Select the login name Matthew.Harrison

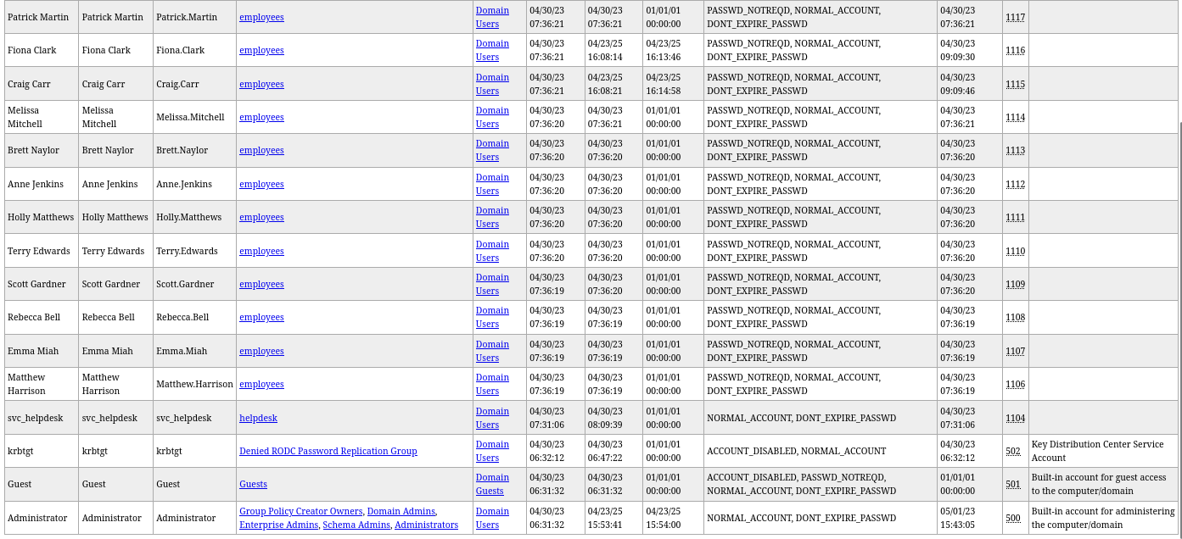194,384
